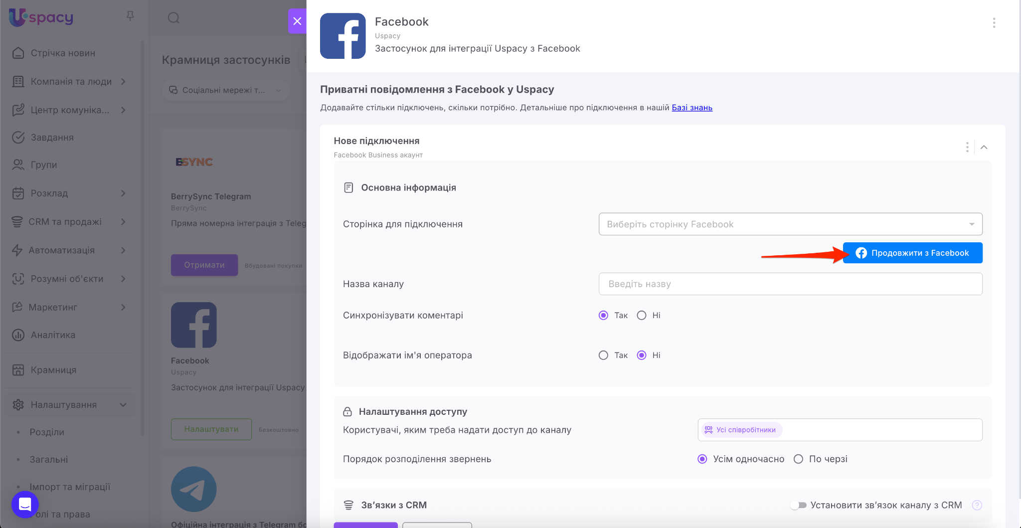Screen dimensions: 1021x528
Task: Open the new connection three-dot options
Action: tap(967, 147)
